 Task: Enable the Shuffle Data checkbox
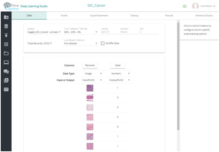click(103, 43)
